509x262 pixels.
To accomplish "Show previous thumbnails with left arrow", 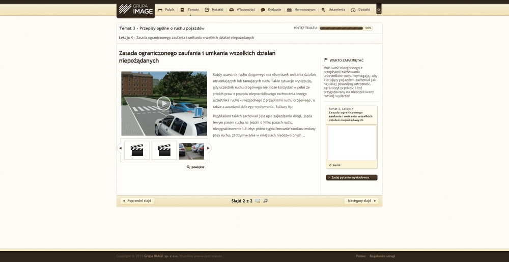I will tap(120, 148).
